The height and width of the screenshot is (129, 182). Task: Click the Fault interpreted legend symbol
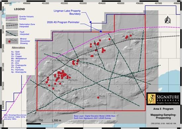pyautogui.click(x=12, y=33)
